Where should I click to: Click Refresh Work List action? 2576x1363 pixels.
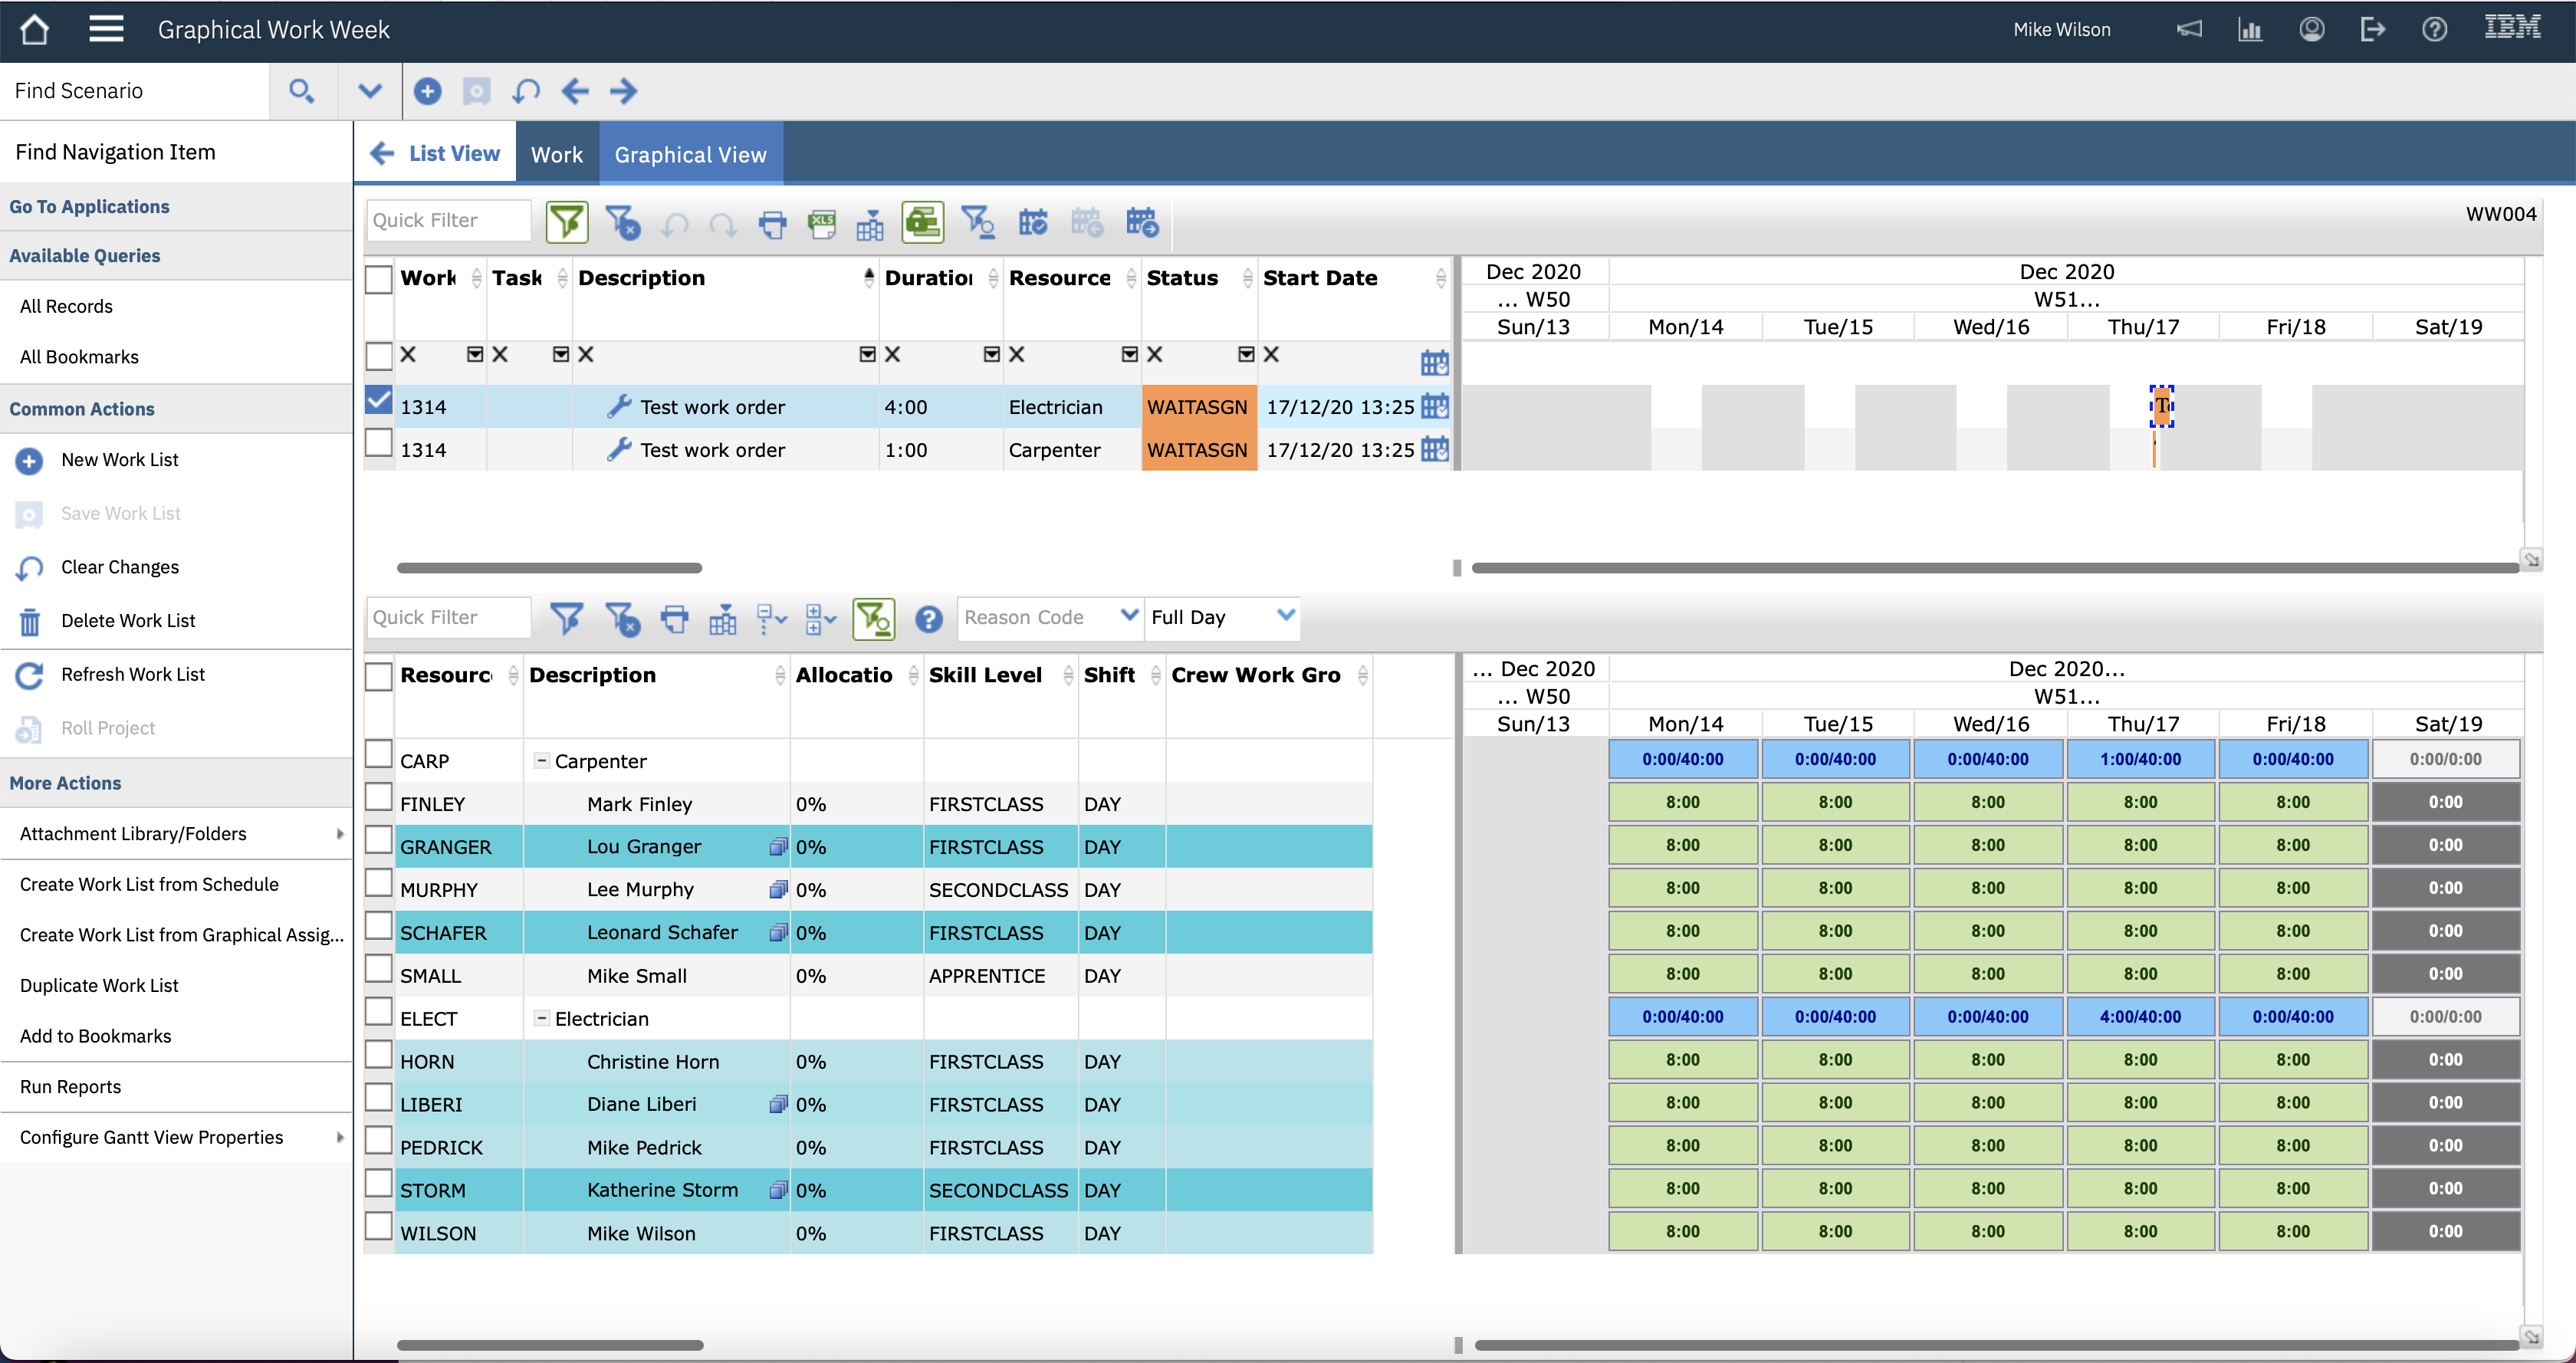tap(132, 674)
